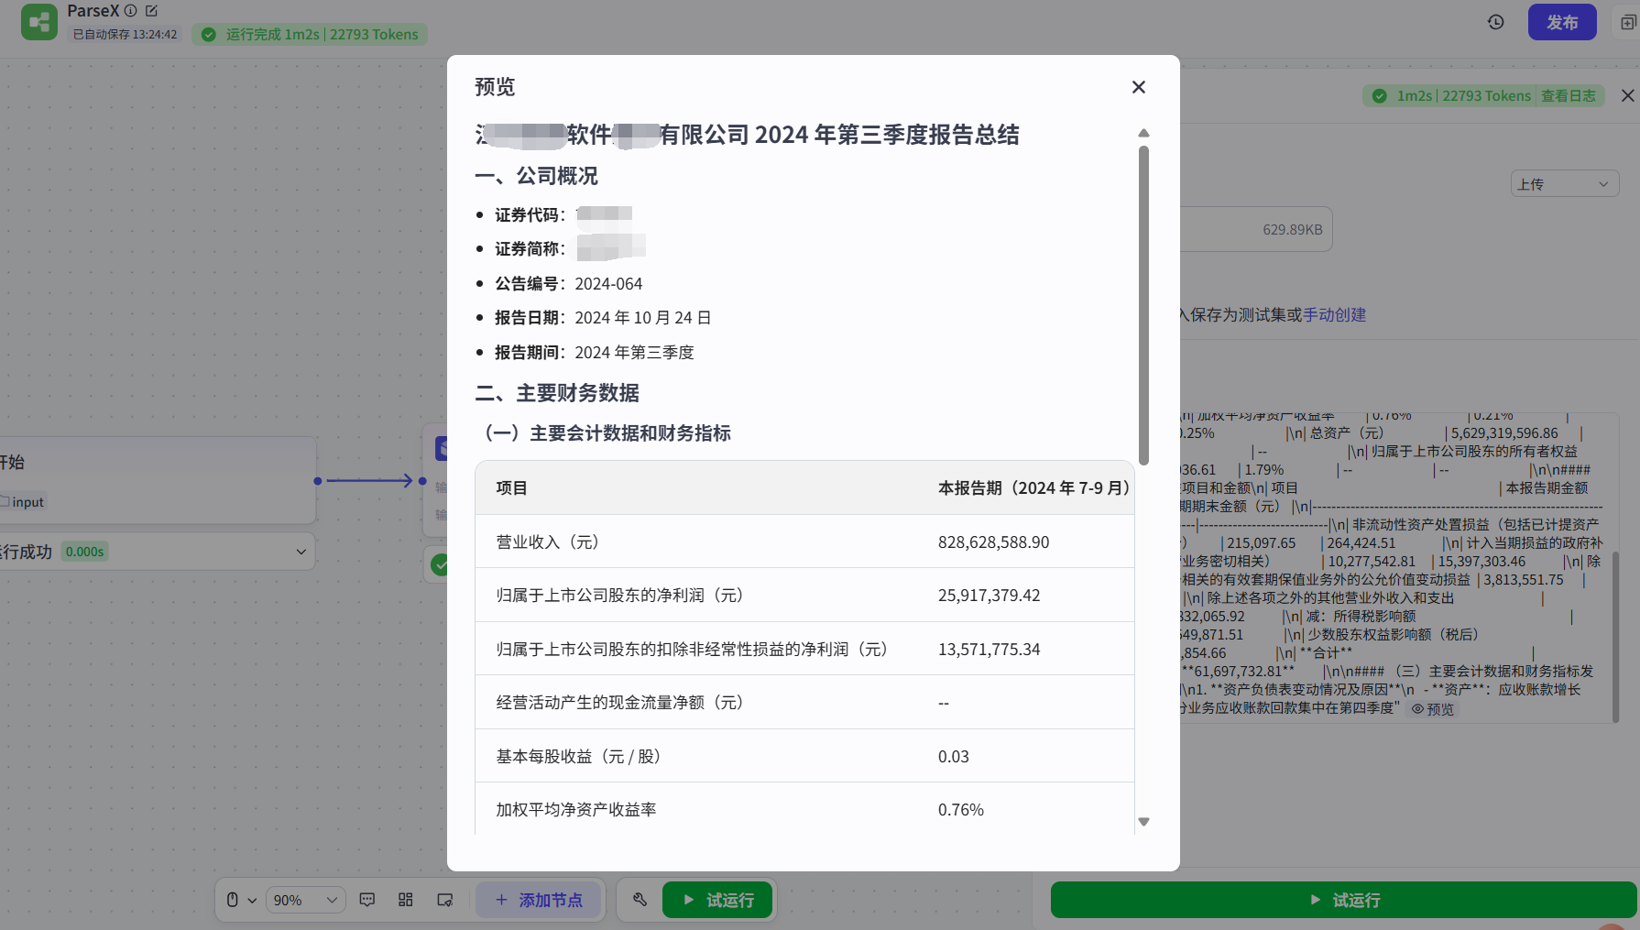1640x930 pixels.
Task: Click the 本报告期 column header
Action: (x=1033, y=487)
